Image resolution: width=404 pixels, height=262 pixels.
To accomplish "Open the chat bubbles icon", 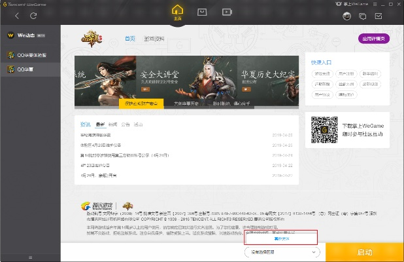I will [x=363, y=16].
